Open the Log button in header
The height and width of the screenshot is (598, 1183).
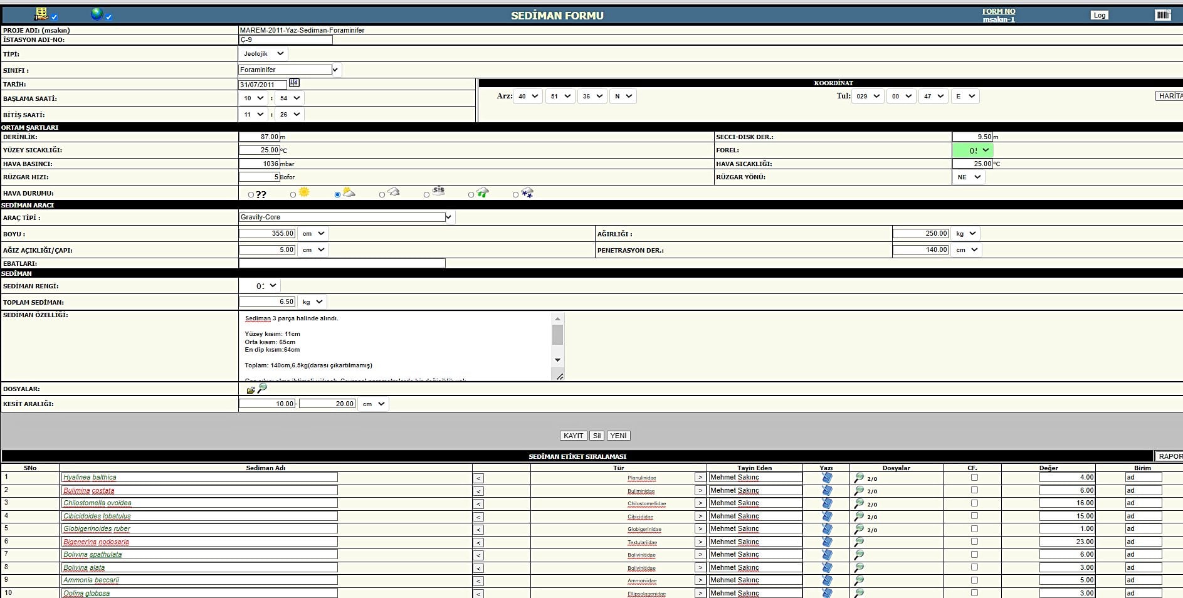coord(1099,15)
